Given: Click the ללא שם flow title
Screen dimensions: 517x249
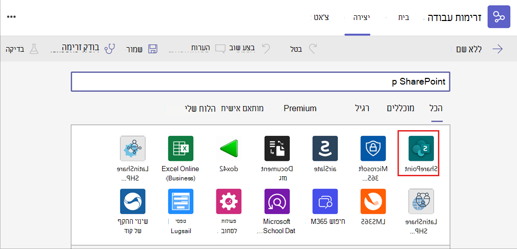Looking at the screenshot, I should point(469,49).
